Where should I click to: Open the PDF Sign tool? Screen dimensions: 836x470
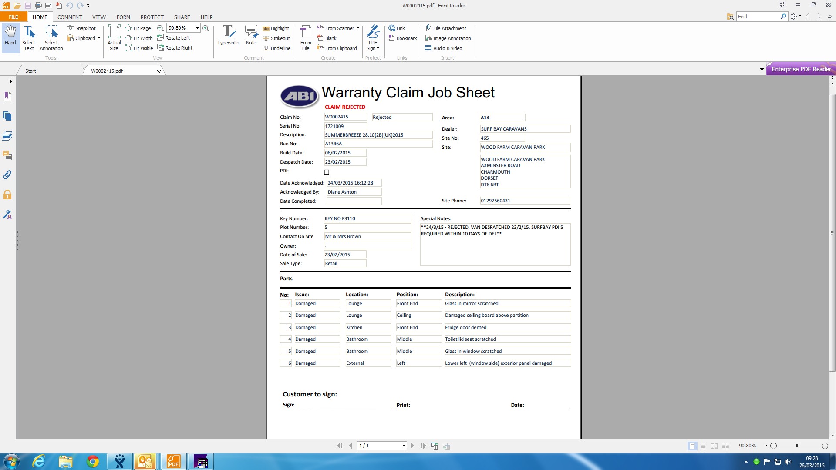[373, 37]
